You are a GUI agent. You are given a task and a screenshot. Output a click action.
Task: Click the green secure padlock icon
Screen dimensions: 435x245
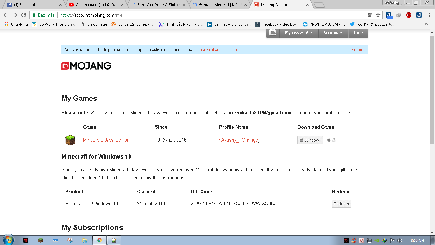click(x=34, y=15)
